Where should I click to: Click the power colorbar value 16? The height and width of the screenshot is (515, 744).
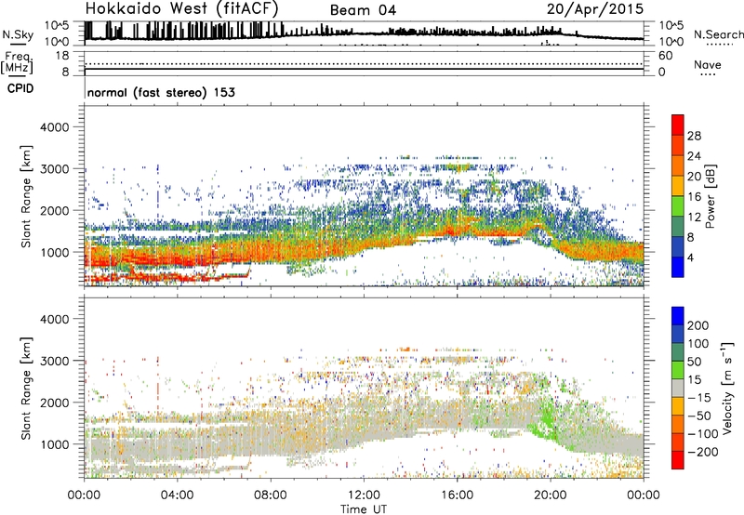[694, 197]
